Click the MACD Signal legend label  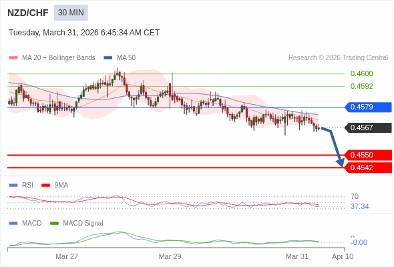tap(83, 224)
